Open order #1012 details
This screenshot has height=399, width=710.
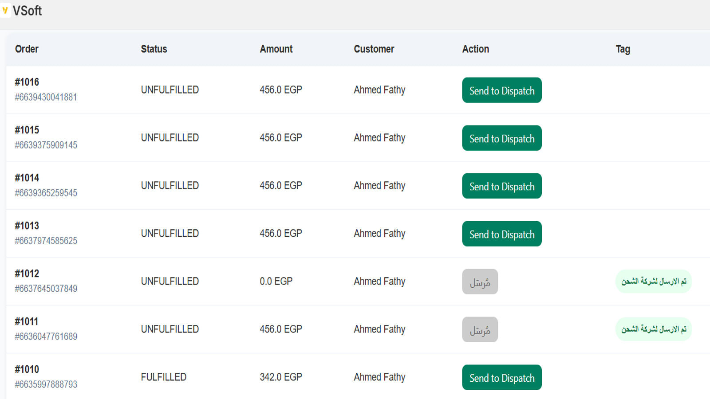pos(28,274)
